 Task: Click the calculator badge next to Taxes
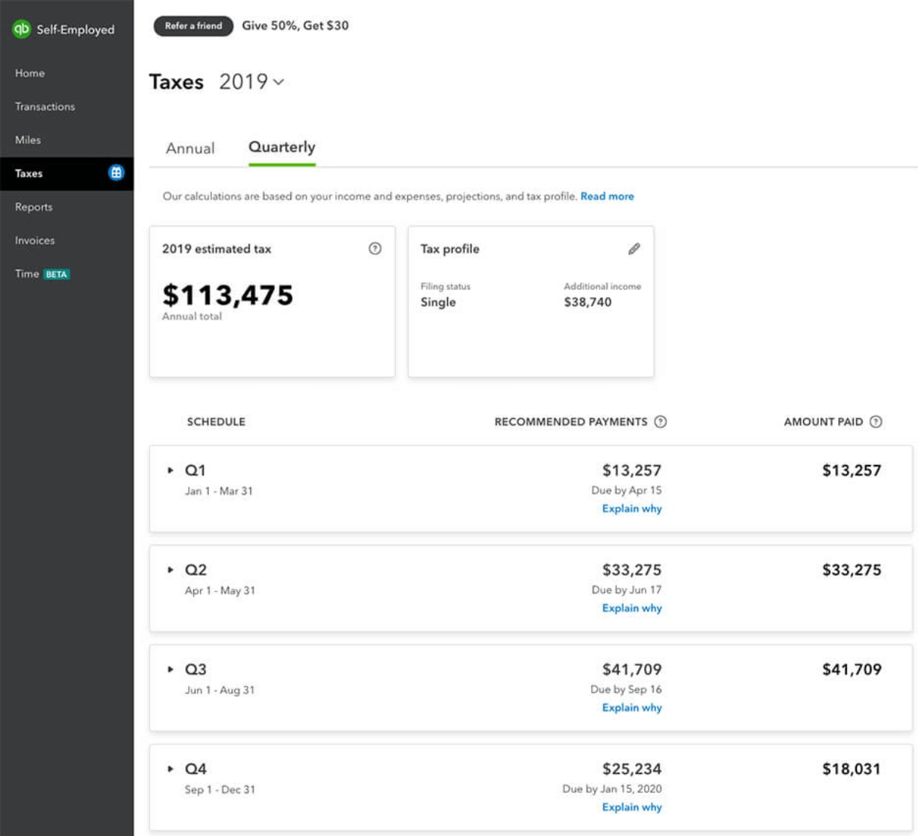coord(116,172)
